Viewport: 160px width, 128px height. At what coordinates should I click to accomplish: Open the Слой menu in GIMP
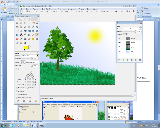pyautogui.click(x=59, y=9)
